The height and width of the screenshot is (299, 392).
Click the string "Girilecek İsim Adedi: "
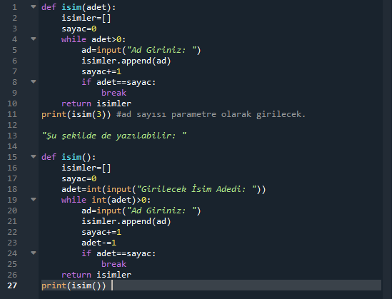click(x=196, y=189)
